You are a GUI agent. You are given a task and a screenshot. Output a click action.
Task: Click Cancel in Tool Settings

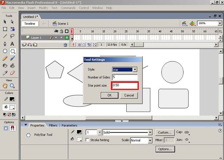click(x=129, y=95)
